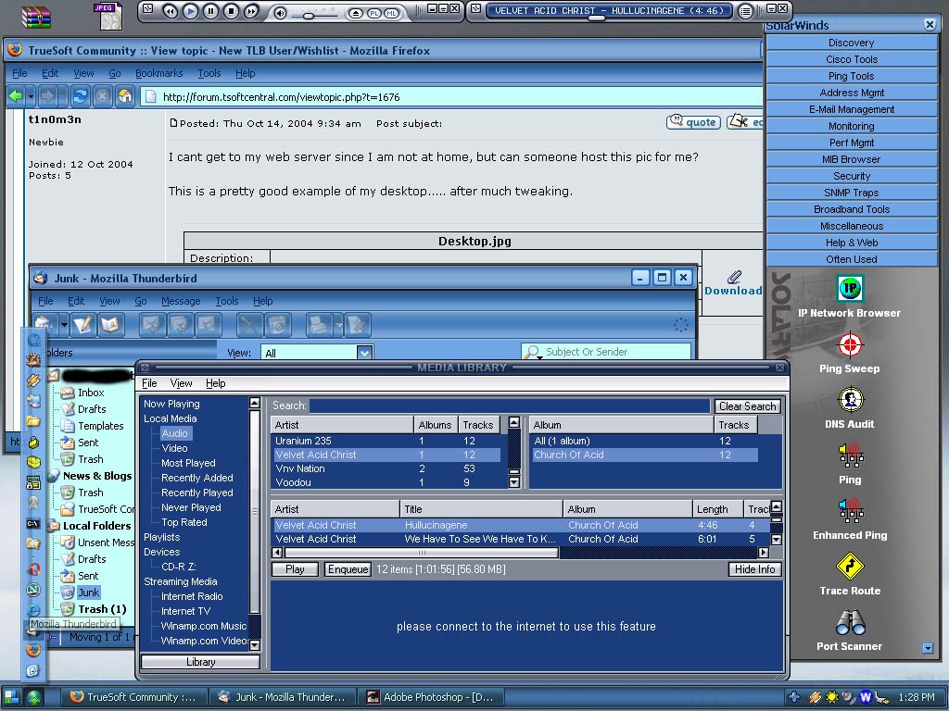Image resolution: width=949 pixels, height=711 pixels.
Task: Go to the Firefox home page icon
Action: (x=124, y=96)
